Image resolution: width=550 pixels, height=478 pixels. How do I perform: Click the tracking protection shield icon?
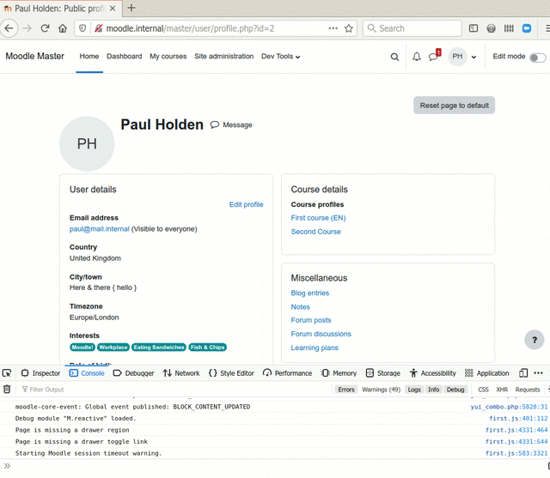(82, 28)
